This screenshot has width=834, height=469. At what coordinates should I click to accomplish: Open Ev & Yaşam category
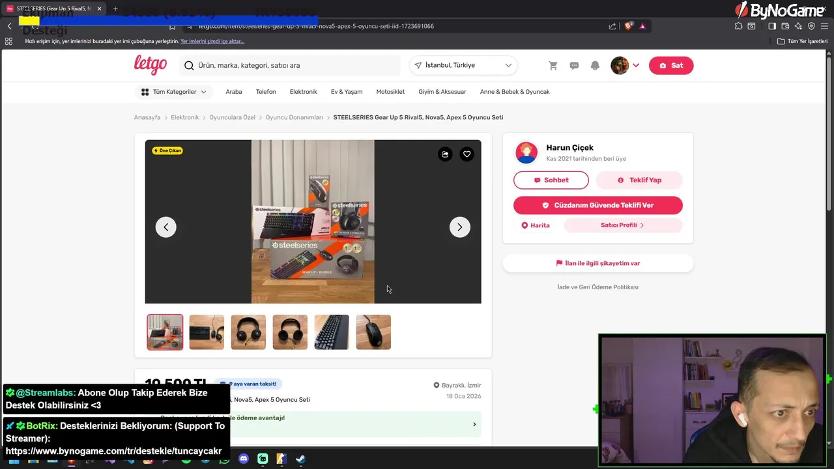click(347, 92)
